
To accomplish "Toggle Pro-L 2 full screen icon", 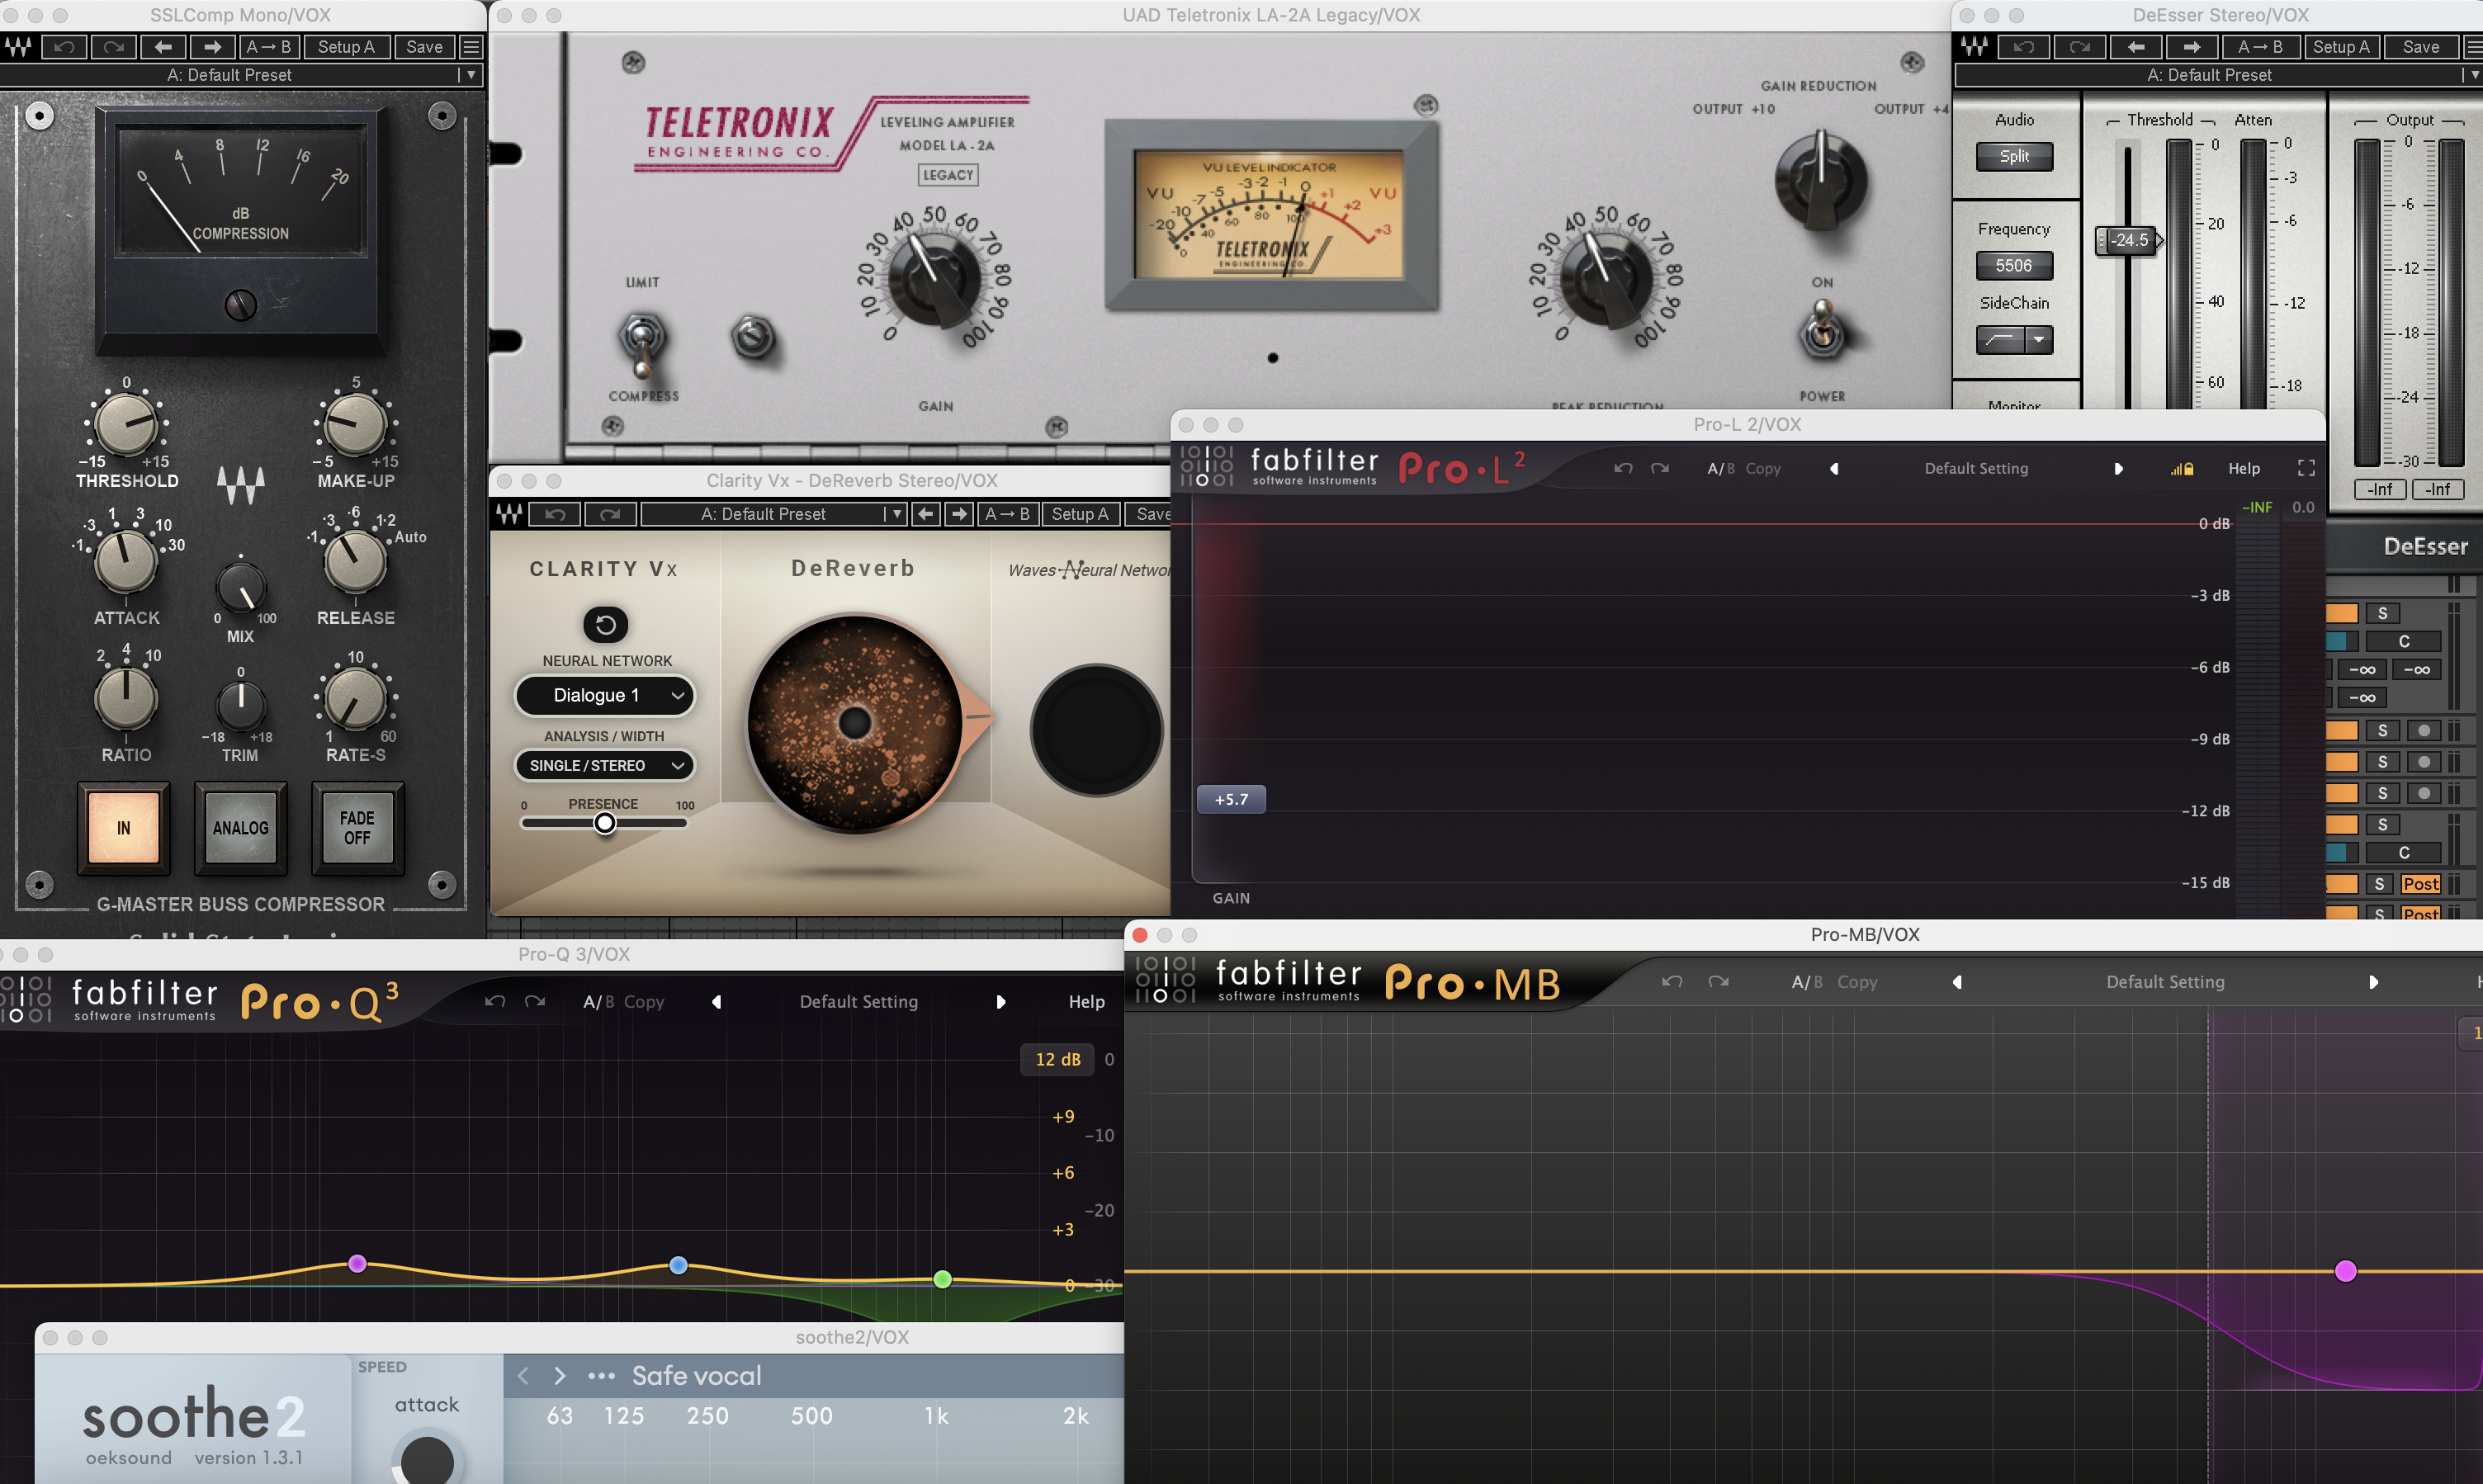I will 2306,468.
